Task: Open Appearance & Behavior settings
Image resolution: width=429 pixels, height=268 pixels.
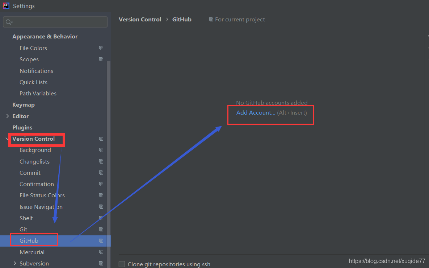Action: (x=45, y=36)
